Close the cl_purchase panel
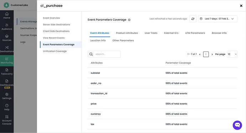The height and width of the screenshot is (133, 246). click(241, 6)
